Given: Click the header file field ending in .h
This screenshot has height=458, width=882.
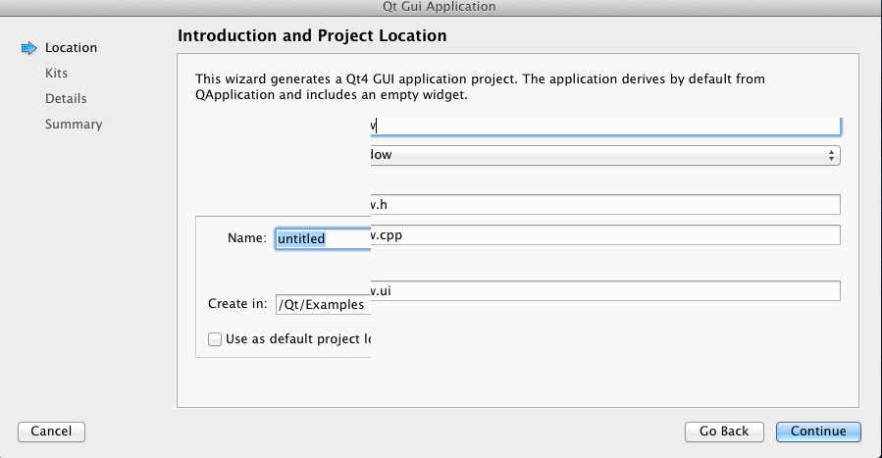Looking at the screenshot, I should click(603, 204).
